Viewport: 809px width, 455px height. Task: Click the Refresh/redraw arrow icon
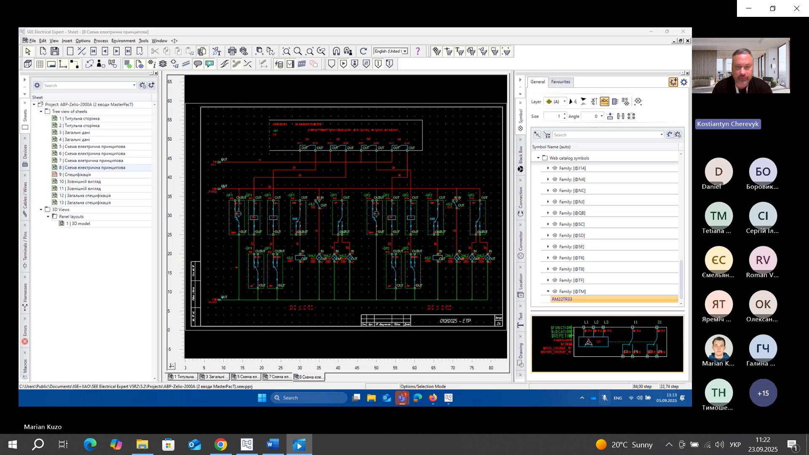363,51
